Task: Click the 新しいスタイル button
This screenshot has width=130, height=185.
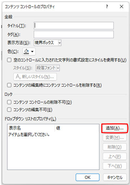Action: (35, 77)
